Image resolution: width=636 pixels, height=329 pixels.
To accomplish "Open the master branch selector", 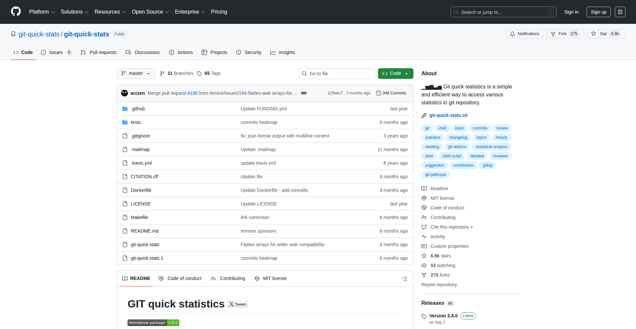I will tap(136, 74).
